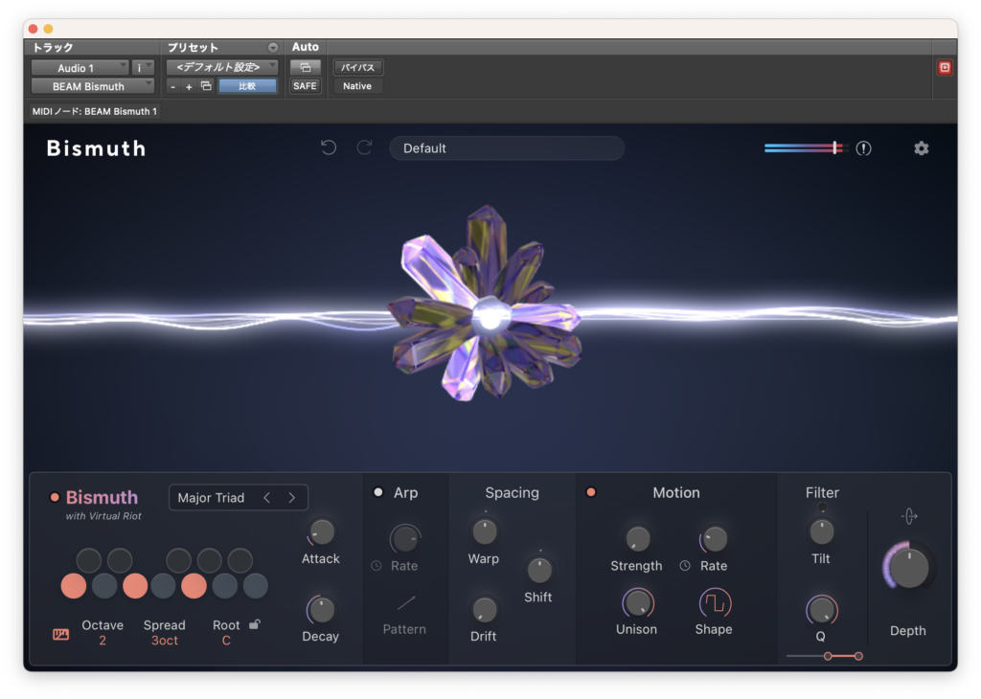The width and height of the screenshot is (981, 699).
Task: Click the red target icon in header
Action: (945, 68)
